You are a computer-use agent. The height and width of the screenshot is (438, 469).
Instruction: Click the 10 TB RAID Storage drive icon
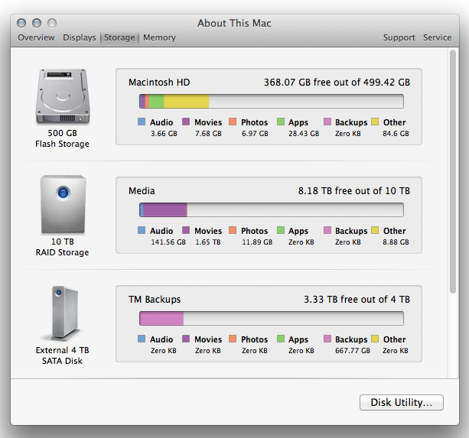click(63, 204)
